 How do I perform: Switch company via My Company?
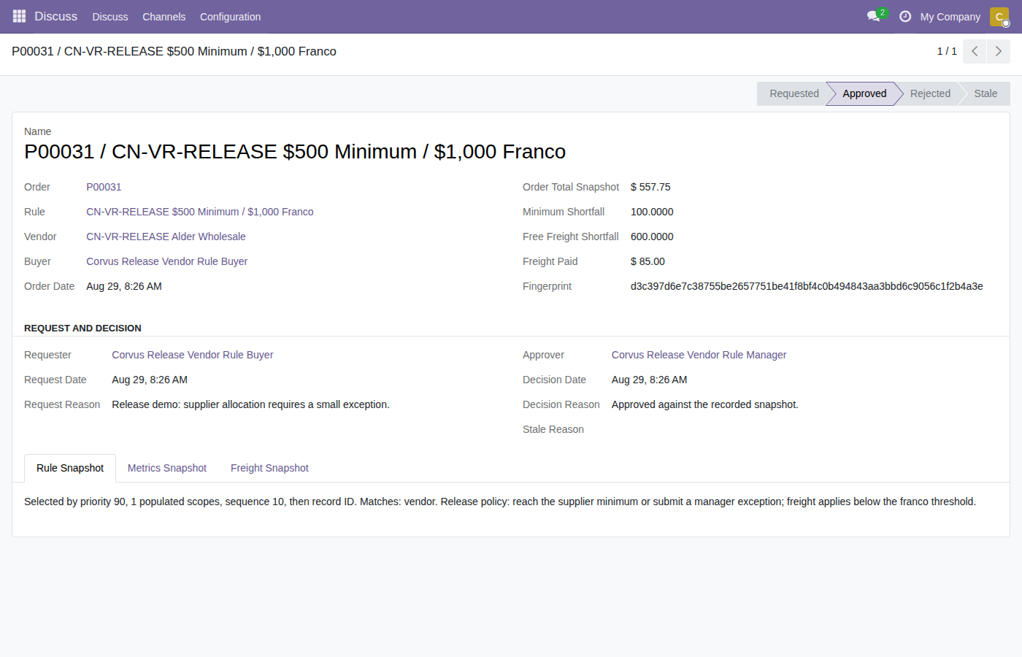tap(950, 17)
